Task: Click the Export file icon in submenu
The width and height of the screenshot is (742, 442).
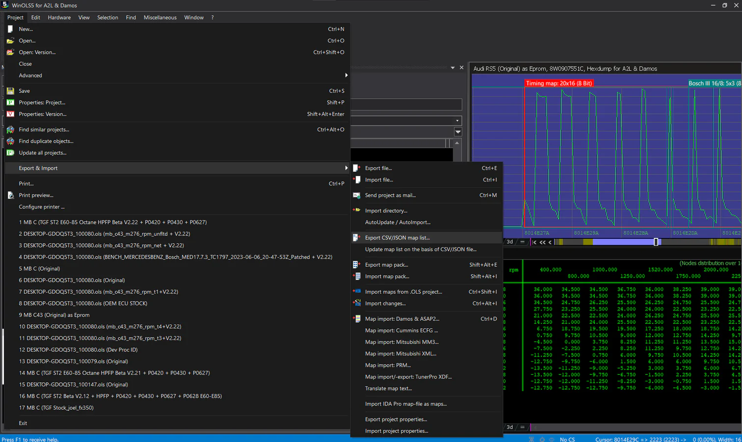Action: (x=357, y=168)
